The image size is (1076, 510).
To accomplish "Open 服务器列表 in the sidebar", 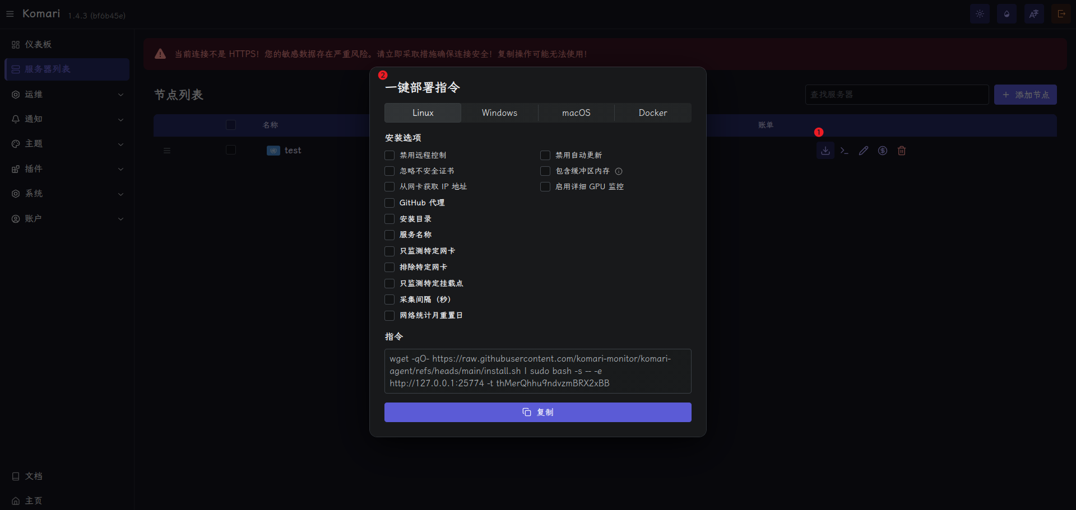I will coord(67,69).
